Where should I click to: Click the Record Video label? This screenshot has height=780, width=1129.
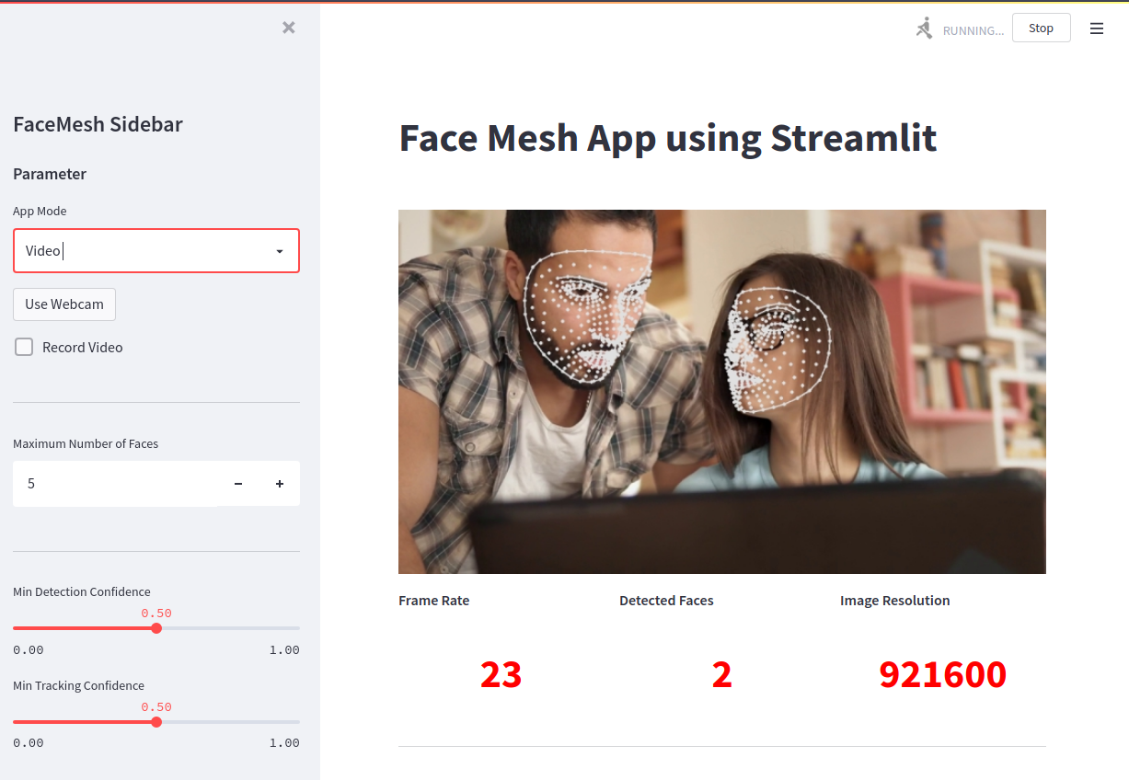pyautogui.click(x=83, y=348)
